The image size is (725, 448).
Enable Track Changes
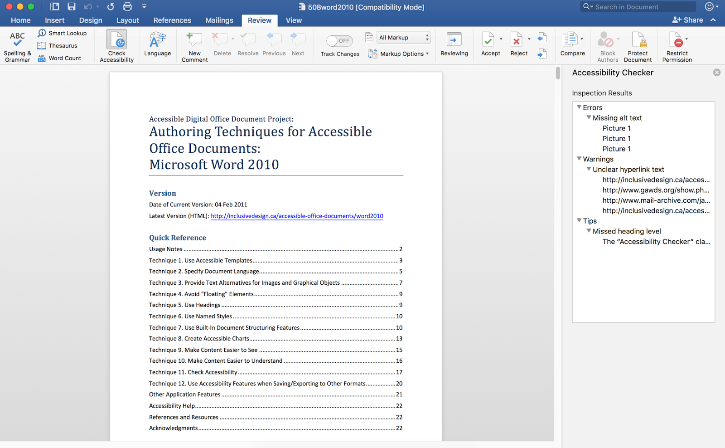pyautogui.click(x=339, y=41)
